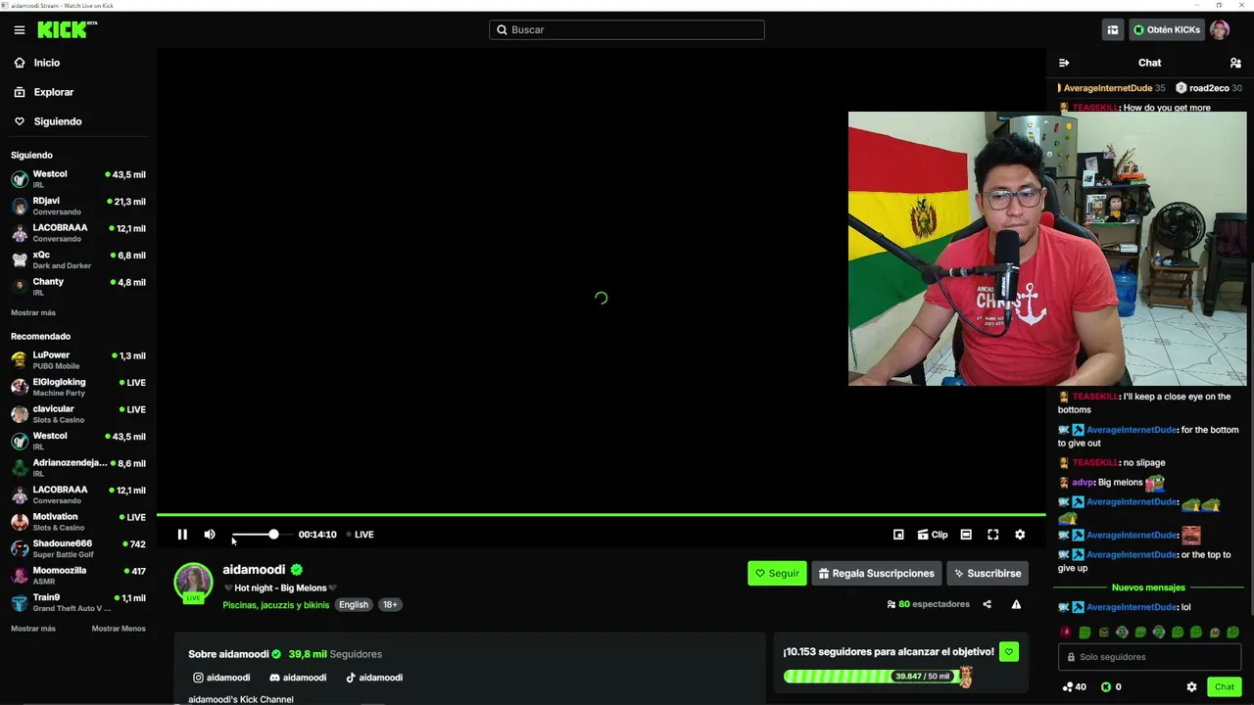
Task: Send message with Chat button
Action: point(1225,687)
